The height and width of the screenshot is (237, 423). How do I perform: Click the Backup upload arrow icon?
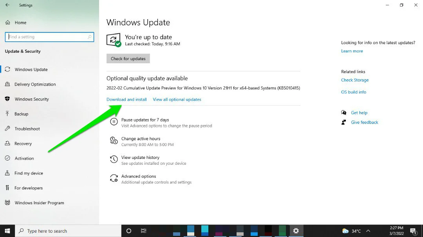coord(7,114)
